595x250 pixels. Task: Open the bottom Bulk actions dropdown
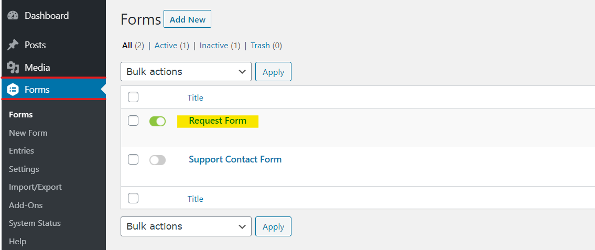(x=186, y=226)
